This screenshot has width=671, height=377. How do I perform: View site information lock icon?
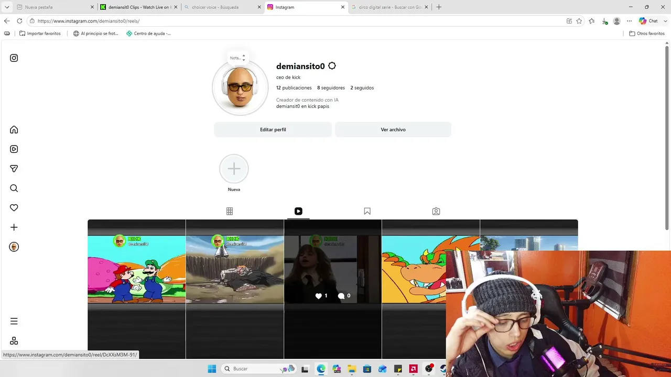32,21
